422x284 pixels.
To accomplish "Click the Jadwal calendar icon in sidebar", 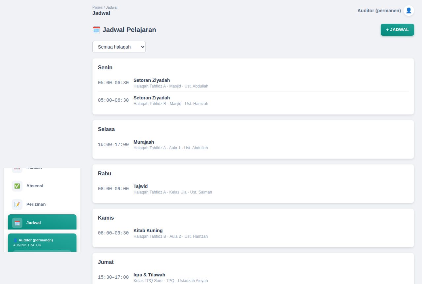I will pos(17,223).
